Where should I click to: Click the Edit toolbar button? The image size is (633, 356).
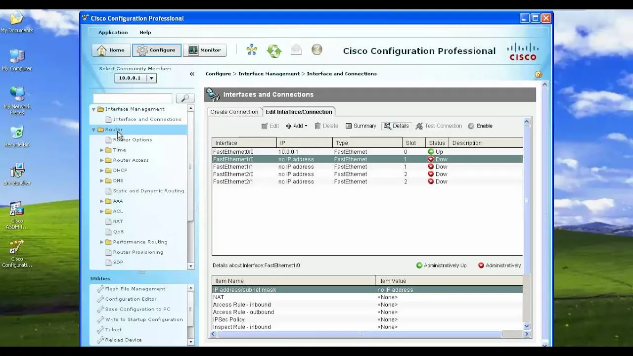point(270,126)
